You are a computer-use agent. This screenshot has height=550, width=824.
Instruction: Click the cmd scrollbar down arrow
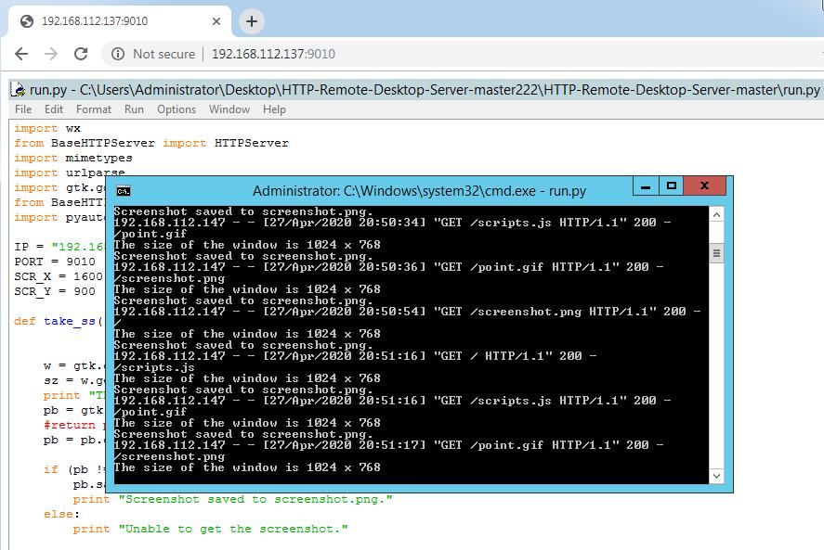716,476
